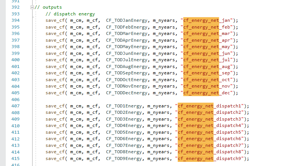Screen dimensions: 286x166
Task: Click line number 405 in the gutter
Action: pyautogui.click(x=15, y=93)
